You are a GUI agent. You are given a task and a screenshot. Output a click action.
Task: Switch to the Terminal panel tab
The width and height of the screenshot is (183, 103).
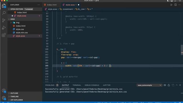(x=77, y=85)
